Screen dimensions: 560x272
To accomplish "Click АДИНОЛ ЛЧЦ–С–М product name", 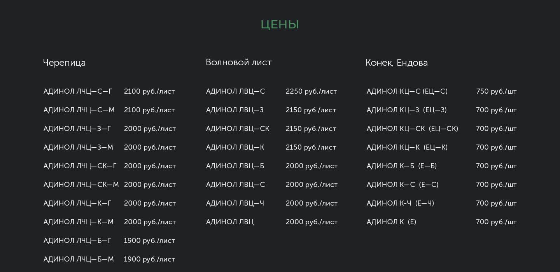I will [79, 110].
